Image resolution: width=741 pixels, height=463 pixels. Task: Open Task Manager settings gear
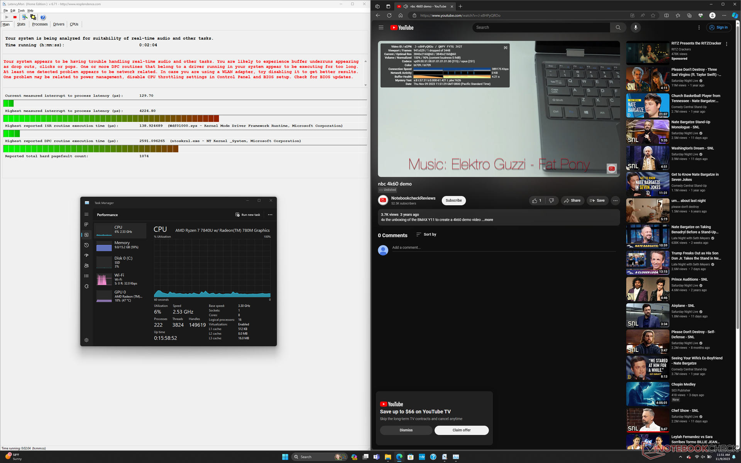(x=86, y=340)
